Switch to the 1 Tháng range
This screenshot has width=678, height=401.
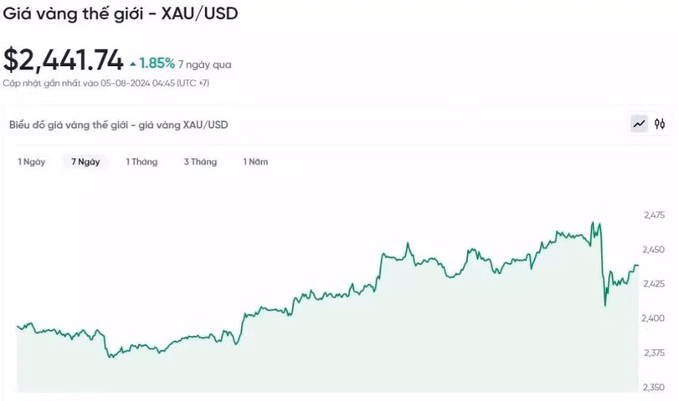tap(141, 162)
